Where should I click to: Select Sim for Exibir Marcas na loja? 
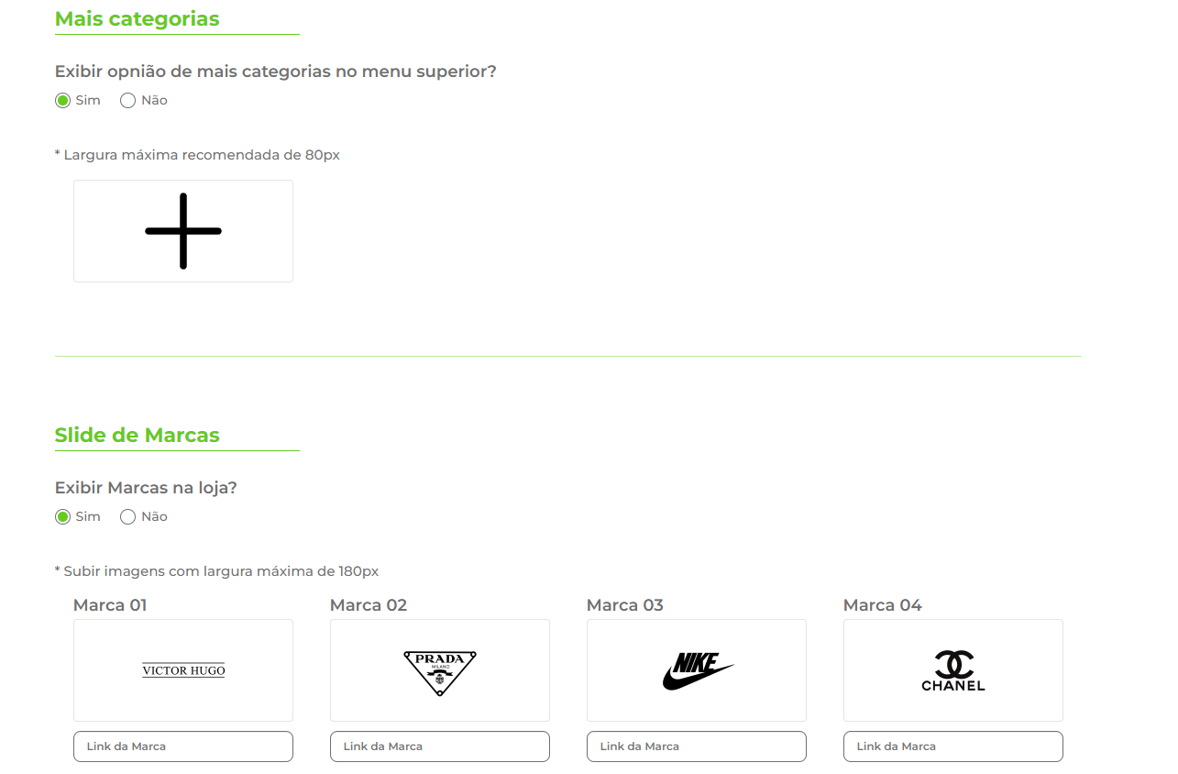[x=63, y=517]
